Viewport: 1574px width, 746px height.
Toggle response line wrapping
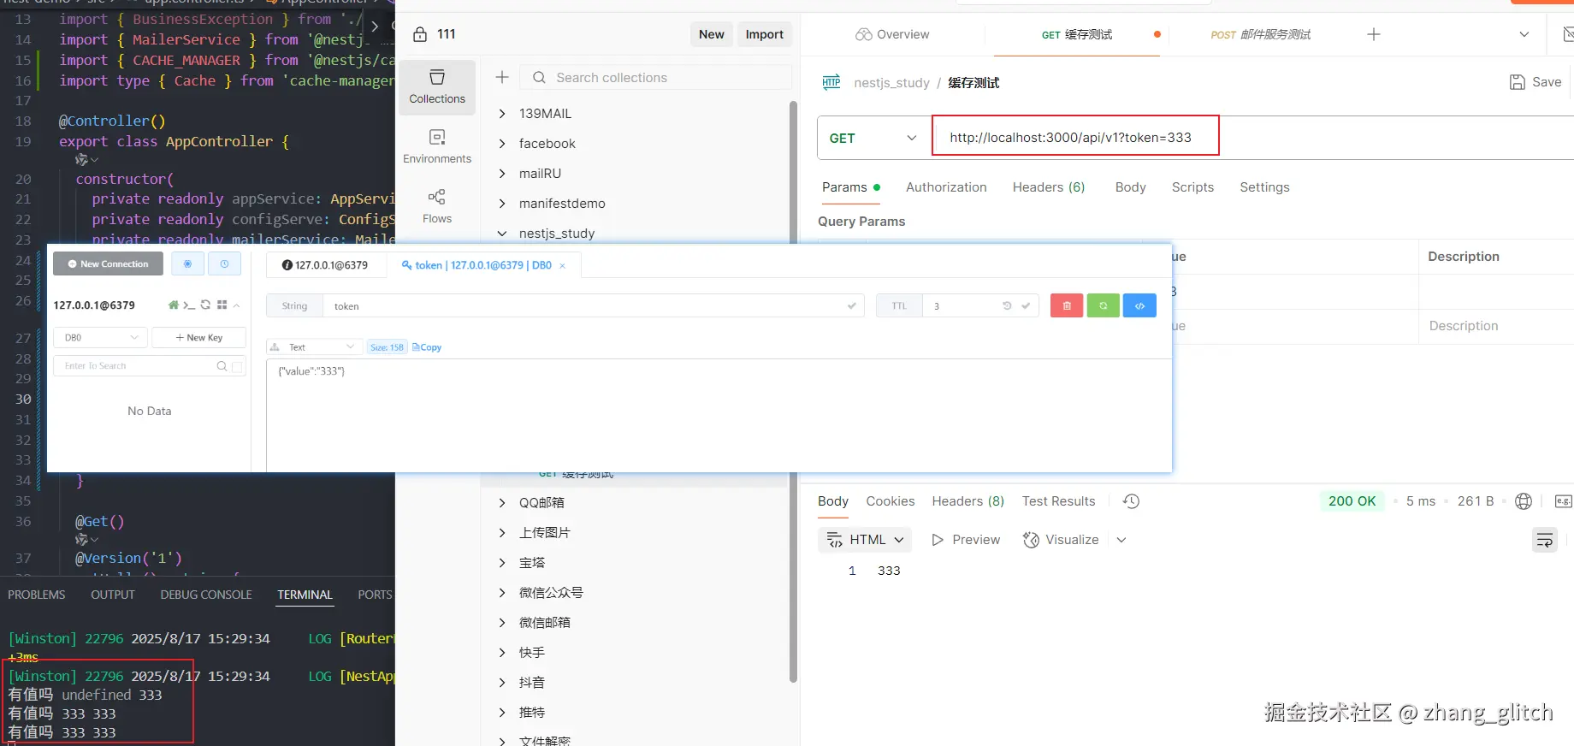(x=1545, y=540)
